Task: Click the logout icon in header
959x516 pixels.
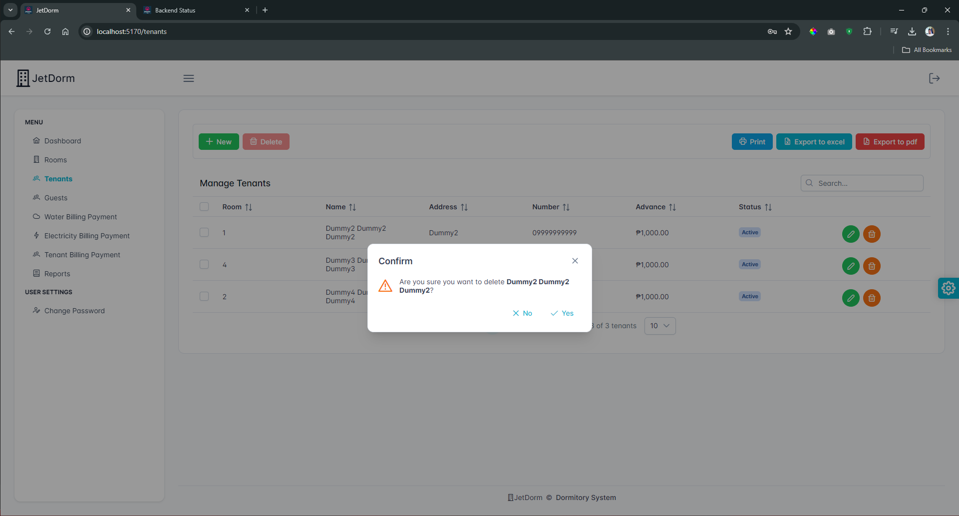Action: 934,78
